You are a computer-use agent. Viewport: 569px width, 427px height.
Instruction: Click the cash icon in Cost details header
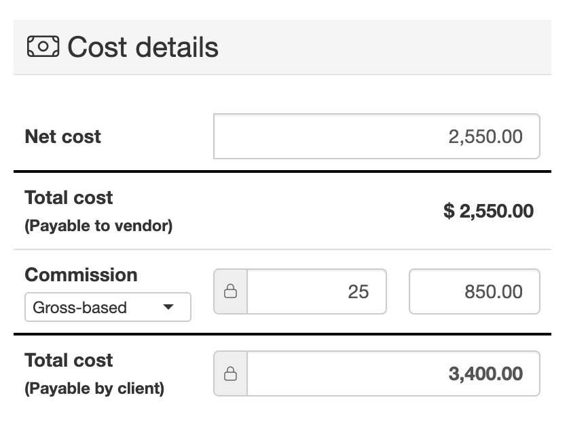[43, 47]
